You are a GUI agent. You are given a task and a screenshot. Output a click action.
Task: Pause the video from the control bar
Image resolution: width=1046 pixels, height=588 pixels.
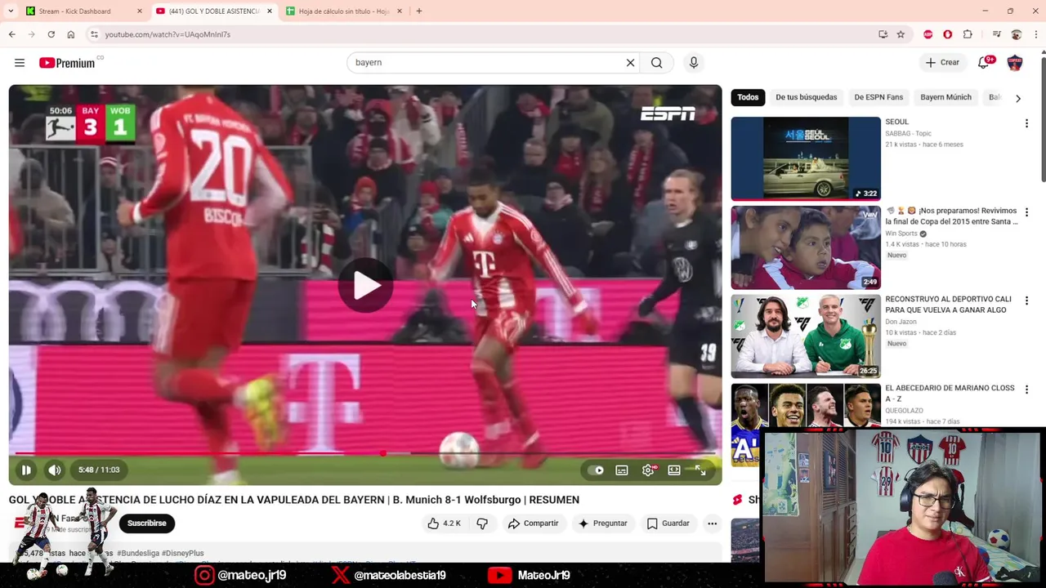[26, 470]
